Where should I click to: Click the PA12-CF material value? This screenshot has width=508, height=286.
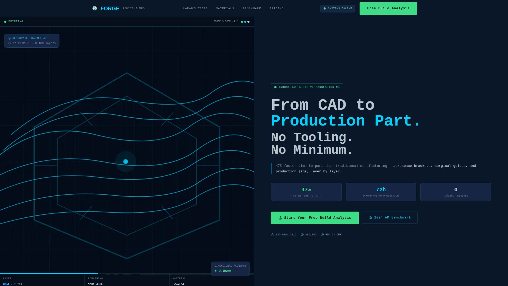coord(179,284)
